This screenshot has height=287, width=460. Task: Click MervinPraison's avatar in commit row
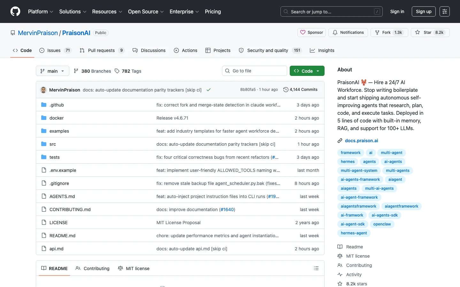pyautogui.click(x=43, y=90)
